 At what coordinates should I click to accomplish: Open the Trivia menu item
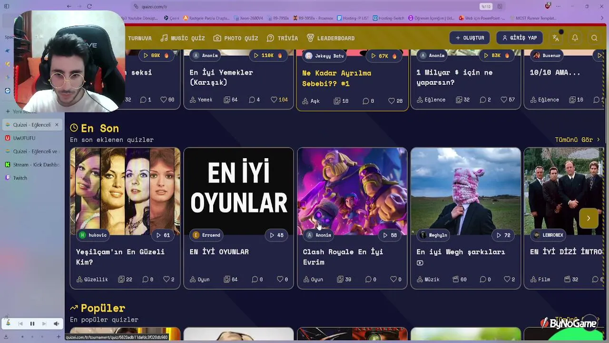[x=282, y=38]
